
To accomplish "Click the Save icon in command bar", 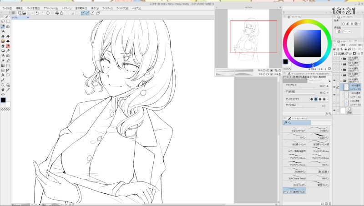I will (29, 13).
